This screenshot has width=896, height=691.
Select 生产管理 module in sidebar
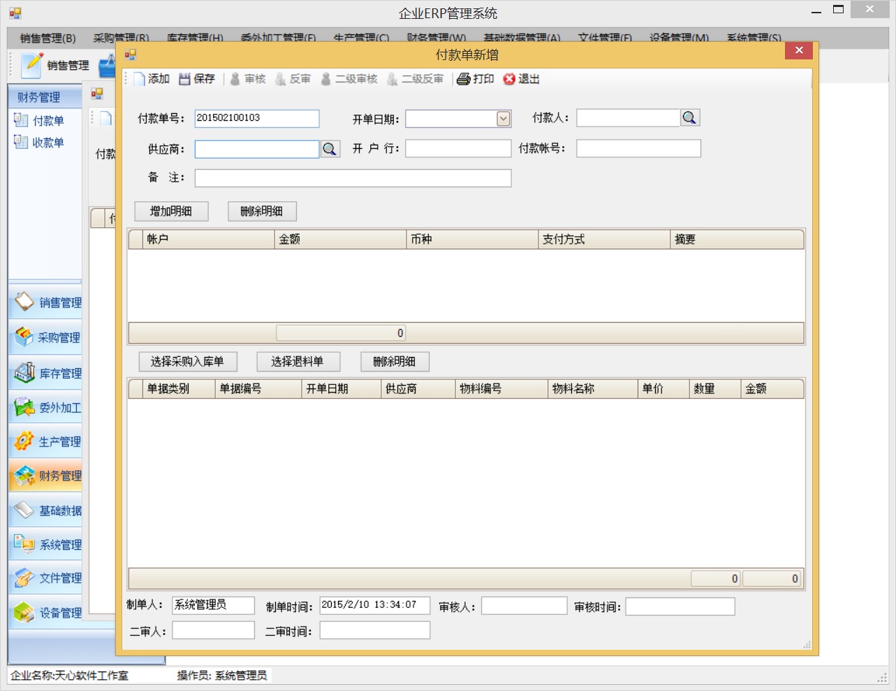(x=46, y=442)
